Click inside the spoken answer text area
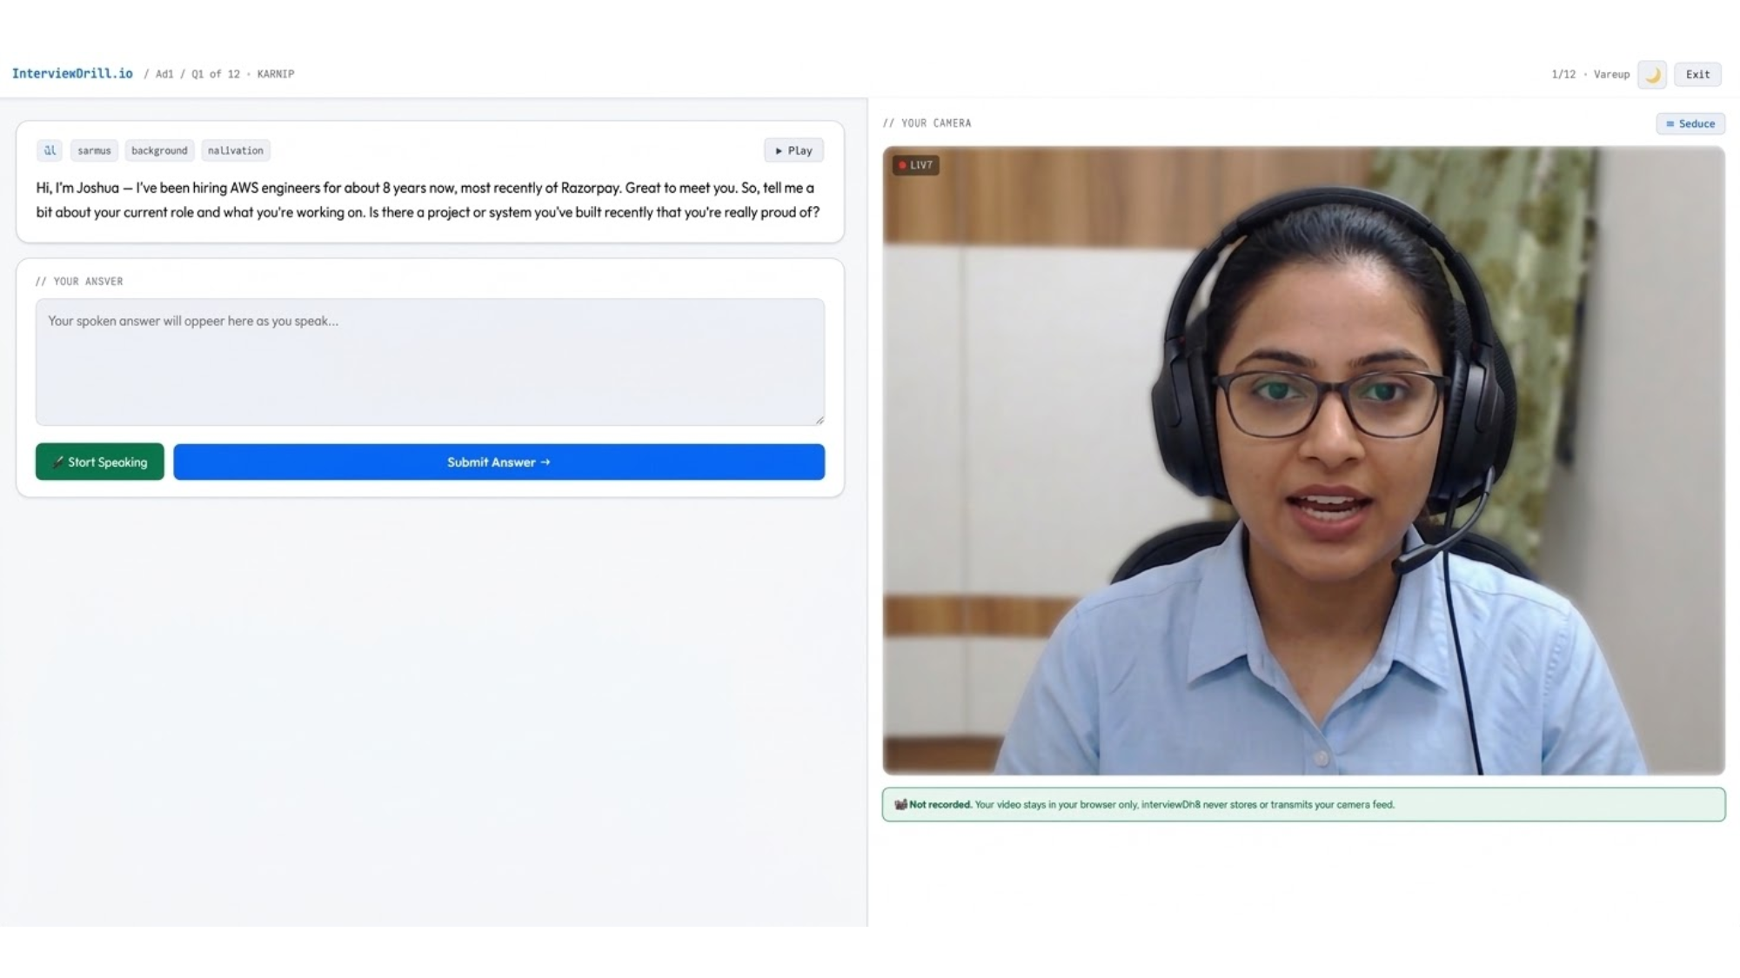 click(430, 363)
